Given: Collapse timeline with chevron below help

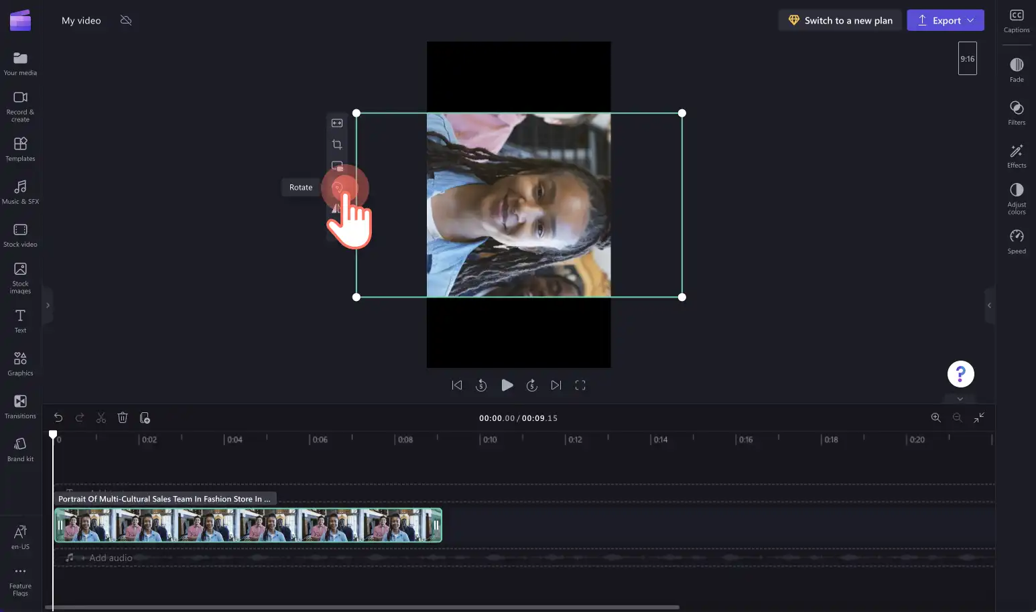Looking at the screenshot, I should (960, 398).
